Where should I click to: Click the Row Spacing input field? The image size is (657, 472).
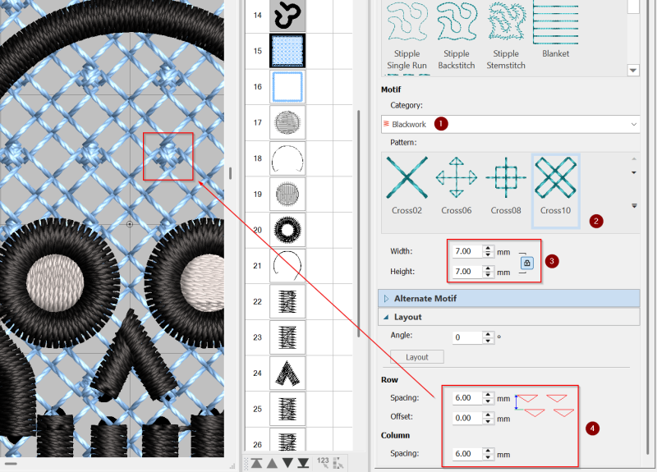(466, 398)
